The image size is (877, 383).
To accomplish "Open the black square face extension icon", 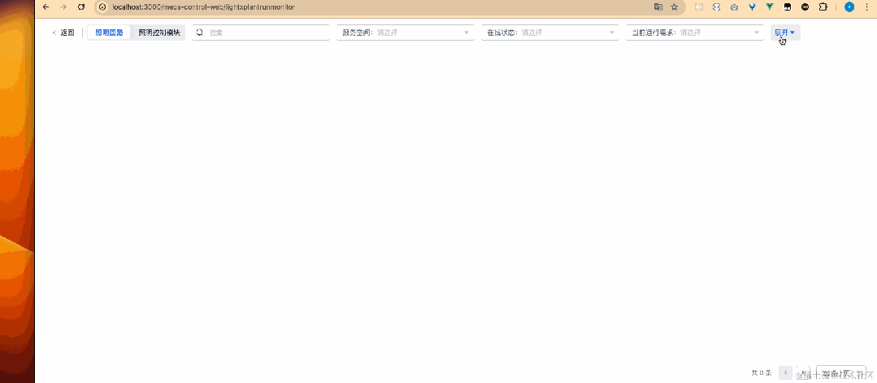I will 788,7.
